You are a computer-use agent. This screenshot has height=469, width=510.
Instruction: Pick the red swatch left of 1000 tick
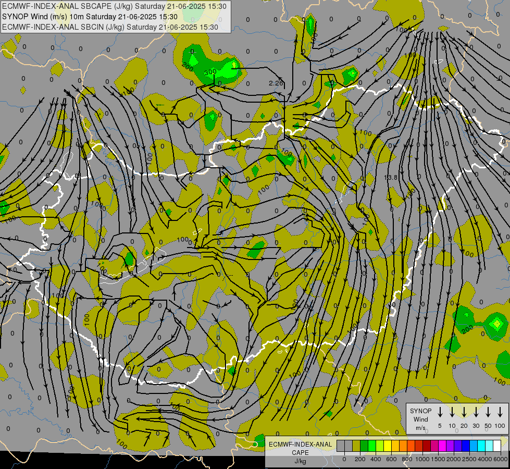(x=419, y=446)
